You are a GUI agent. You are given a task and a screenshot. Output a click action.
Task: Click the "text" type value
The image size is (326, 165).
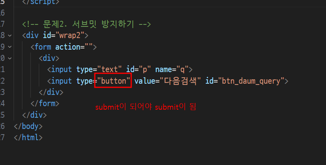[x=110, y=70]
